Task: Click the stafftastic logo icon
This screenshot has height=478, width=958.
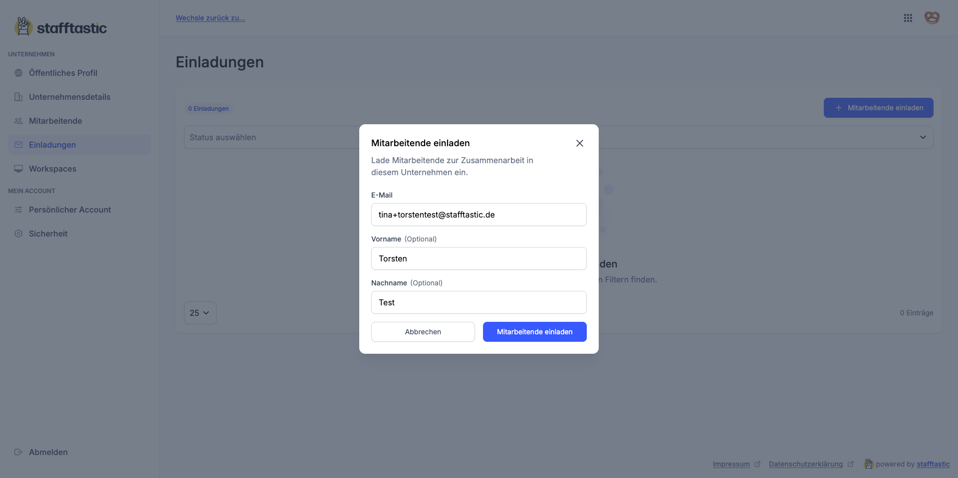Action: point(23,27)
